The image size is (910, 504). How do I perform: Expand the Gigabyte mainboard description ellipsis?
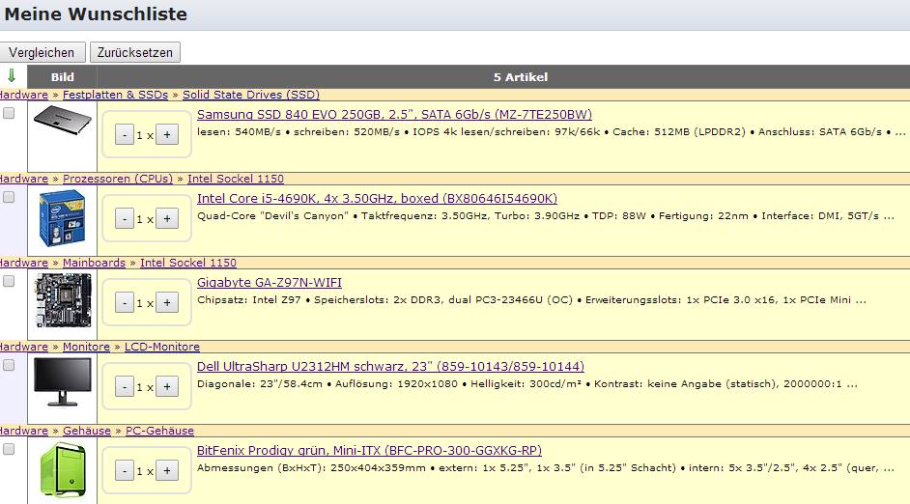860,299
